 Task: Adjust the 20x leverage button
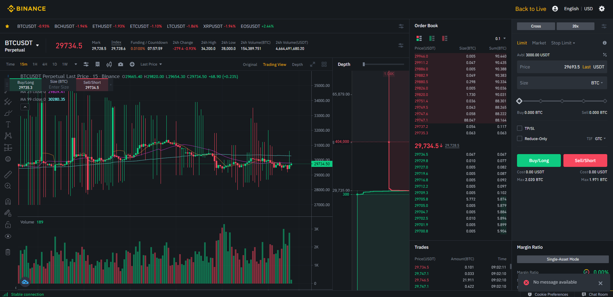576,26
